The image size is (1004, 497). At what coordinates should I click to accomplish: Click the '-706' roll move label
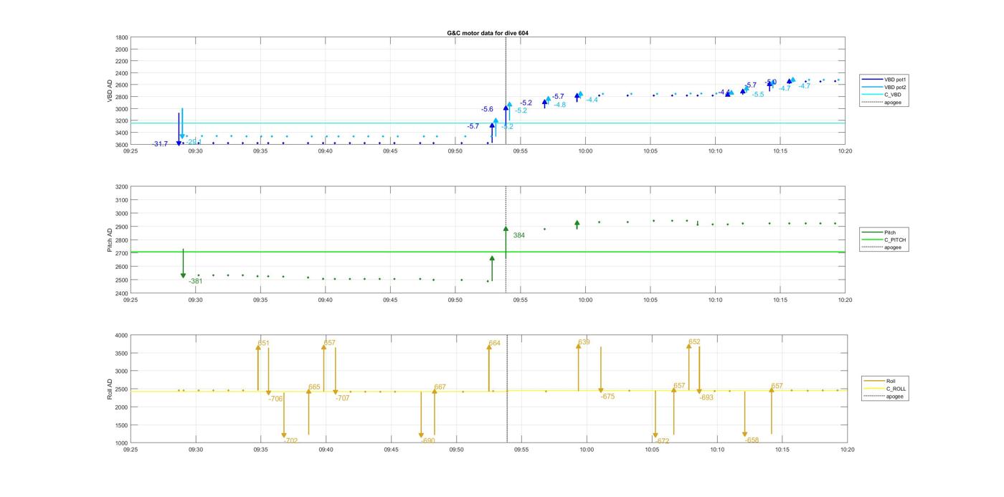tap(276, 399)
